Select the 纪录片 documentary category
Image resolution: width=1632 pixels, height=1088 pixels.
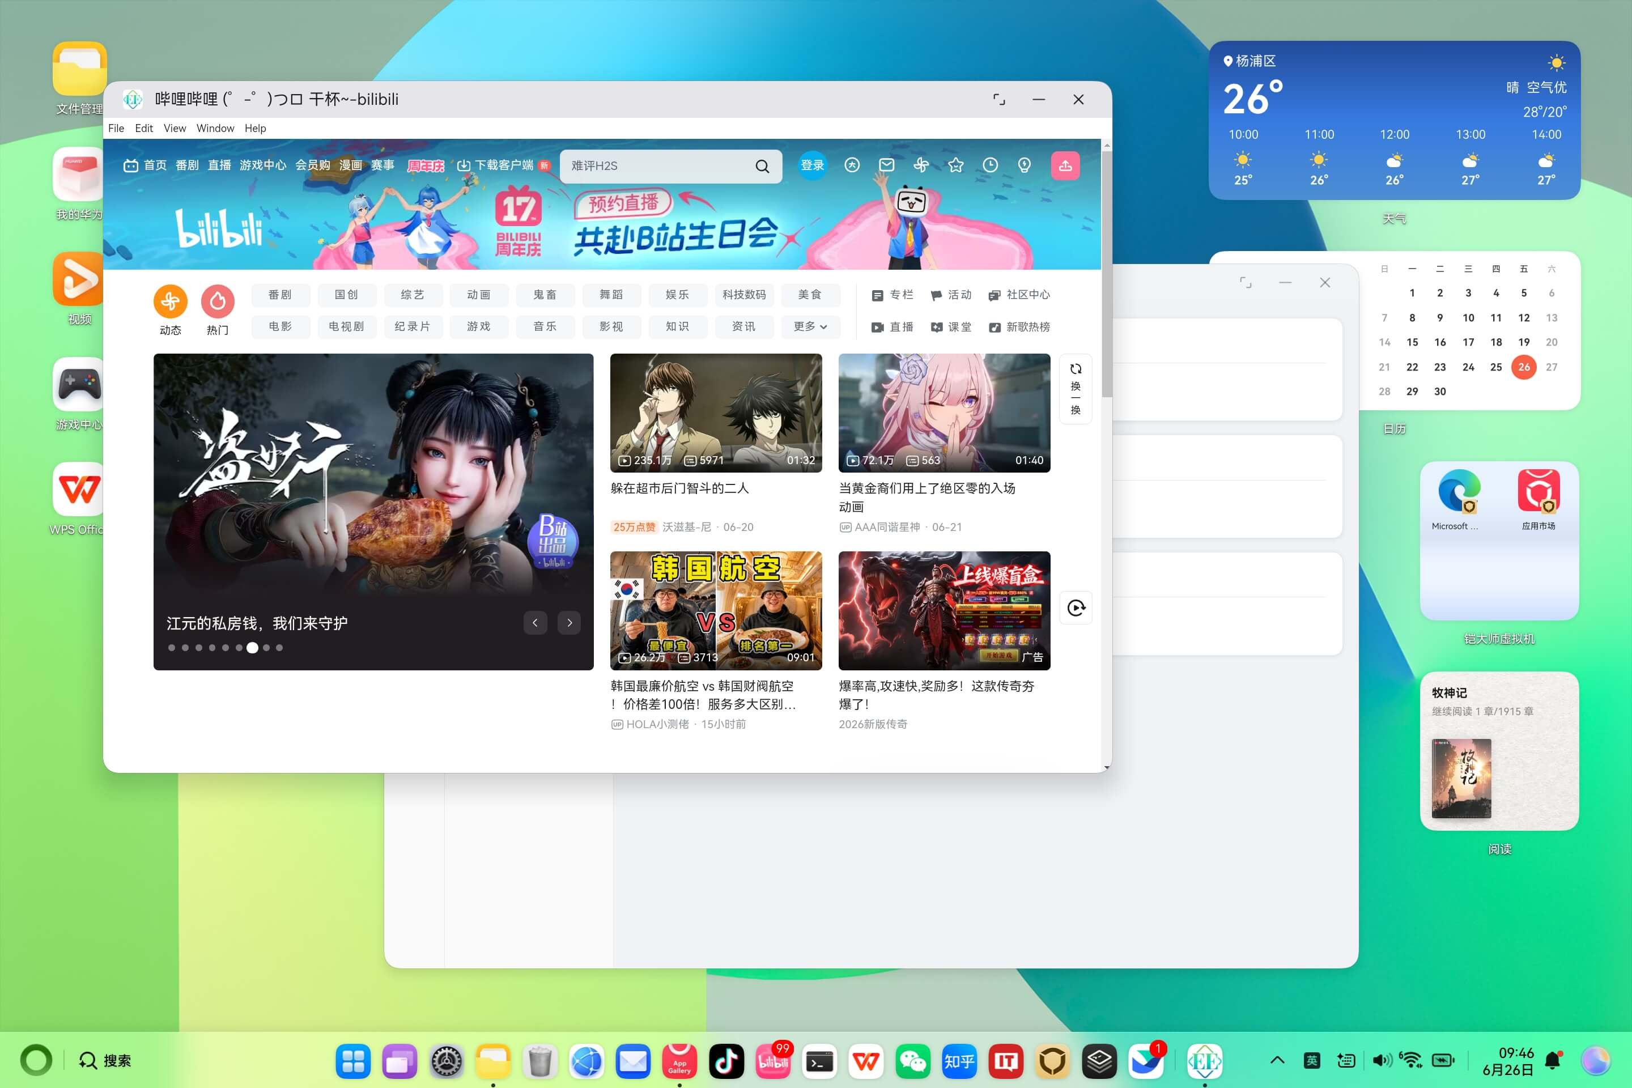click(x=413, y=326)
